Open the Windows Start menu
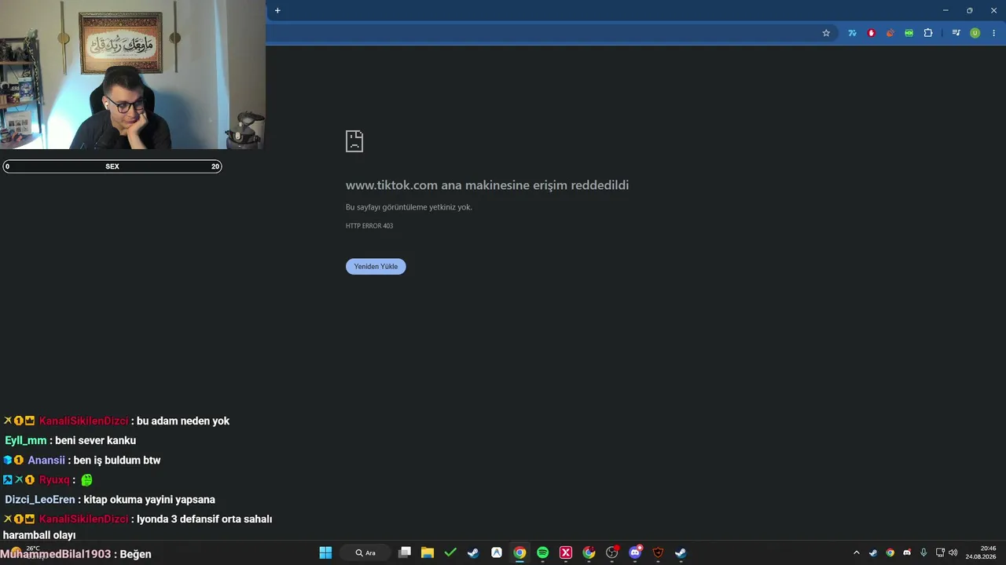The width and height of the screenshot is (1006, 565). point(325,552)
